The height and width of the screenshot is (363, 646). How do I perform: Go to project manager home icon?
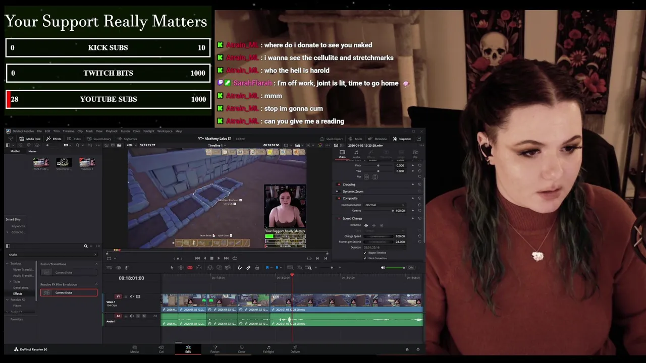click(407, 349)
